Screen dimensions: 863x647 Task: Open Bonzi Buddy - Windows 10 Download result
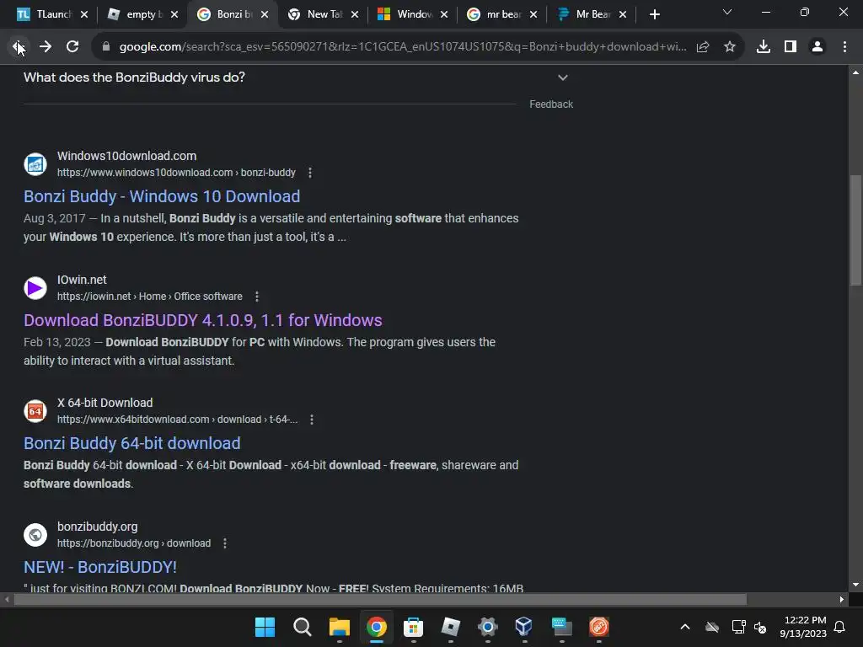162,196
